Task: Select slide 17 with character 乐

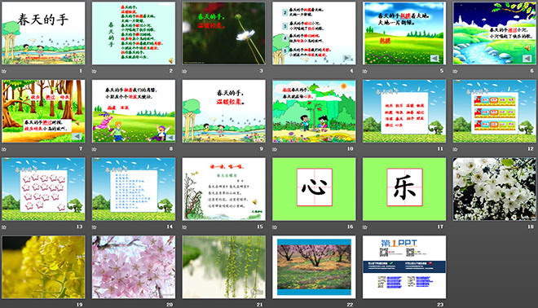Action: [x=404, y=189]
